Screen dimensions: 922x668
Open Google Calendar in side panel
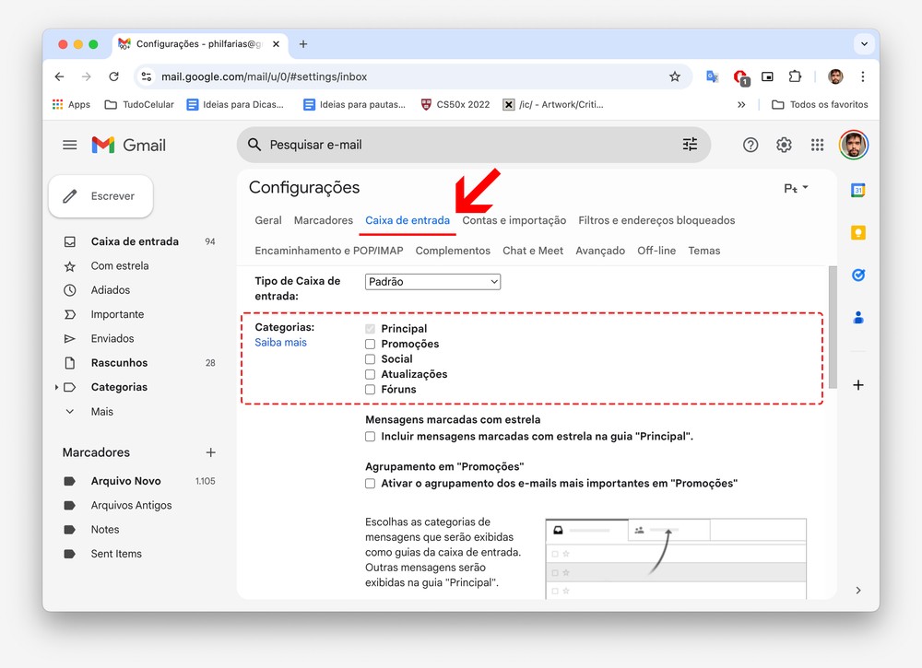857,191
